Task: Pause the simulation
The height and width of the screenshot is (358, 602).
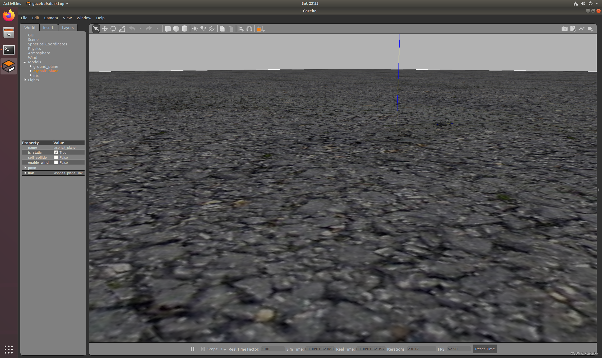Action: tap(192, 349)
